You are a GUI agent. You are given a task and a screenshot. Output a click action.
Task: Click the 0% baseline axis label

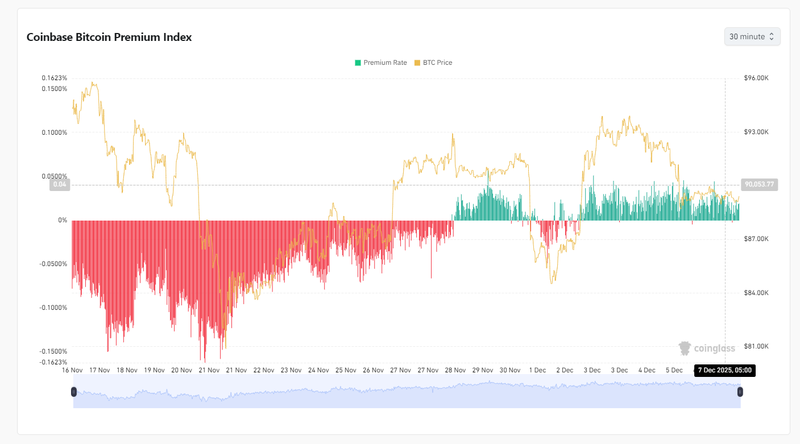click(63, 220)
